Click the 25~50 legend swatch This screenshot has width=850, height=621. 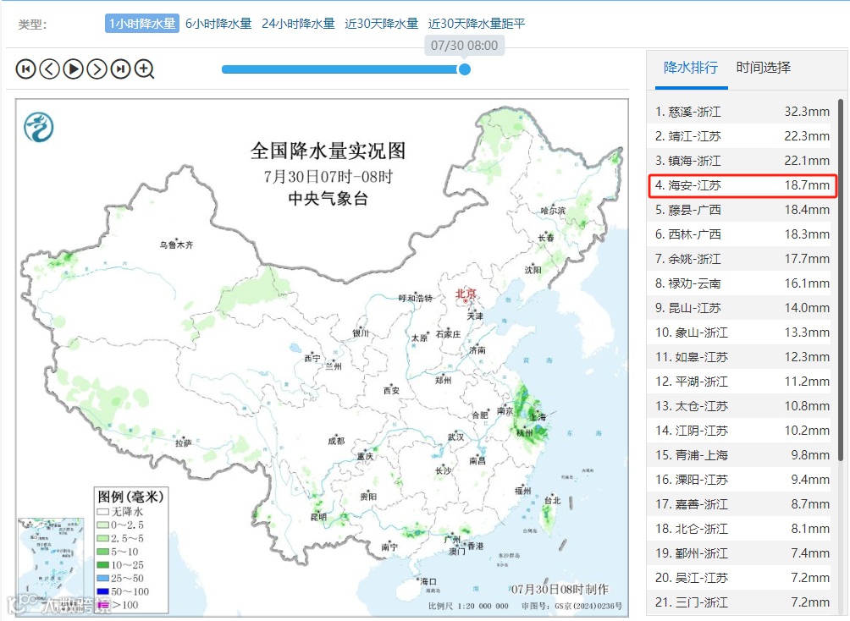pyautogui.click(x=103, y=578)
